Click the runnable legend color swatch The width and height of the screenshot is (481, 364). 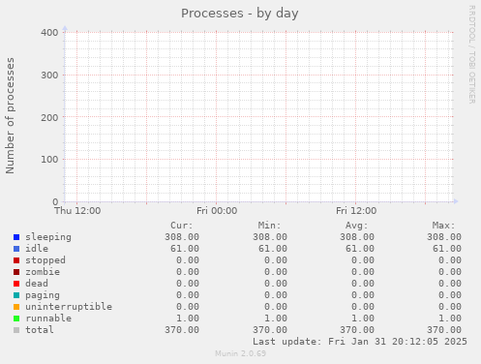pyautogui.click(x=16, y=318)
